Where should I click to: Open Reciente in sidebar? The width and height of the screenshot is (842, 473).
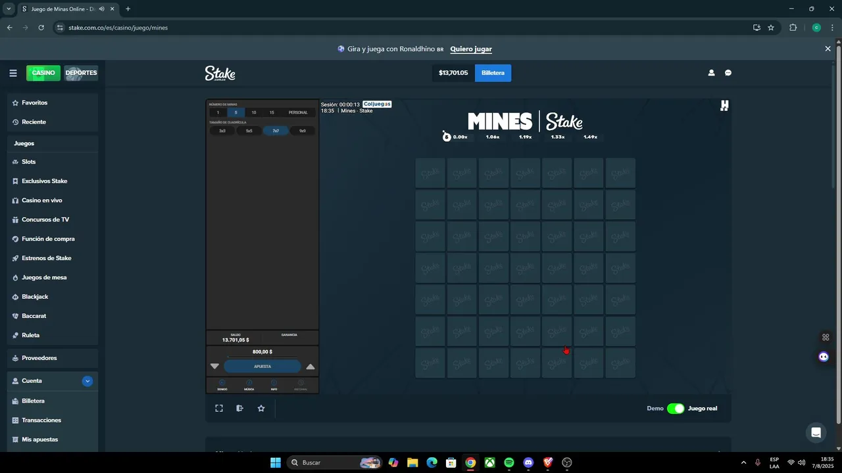click(x=53, y=122)
